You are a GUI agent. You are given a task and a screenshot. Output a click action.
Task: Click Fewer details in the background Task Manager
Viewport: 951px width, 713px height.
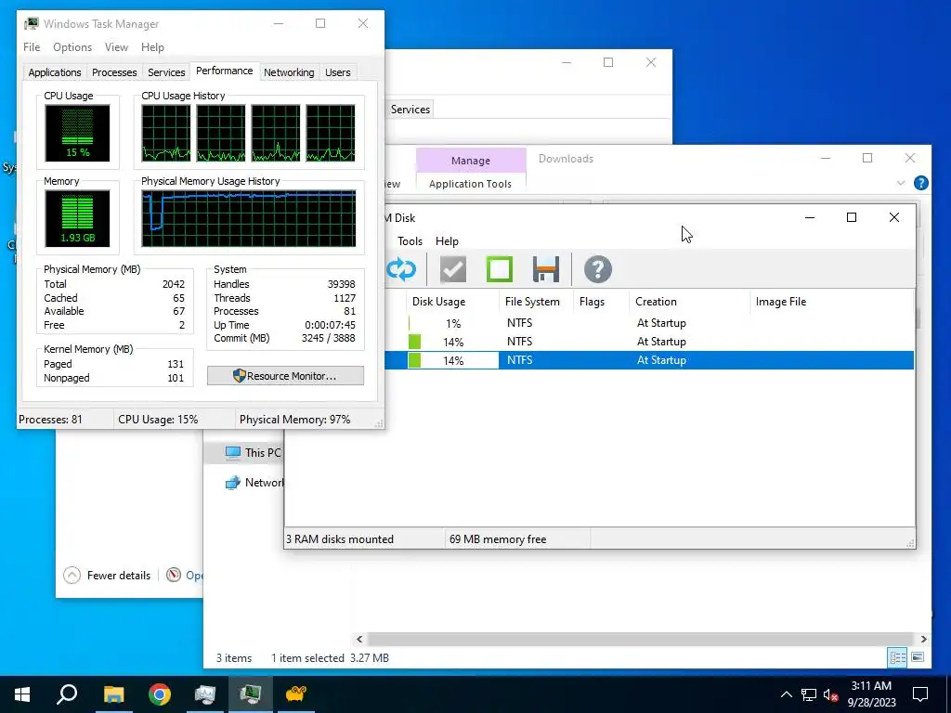(x=119, y=576)
